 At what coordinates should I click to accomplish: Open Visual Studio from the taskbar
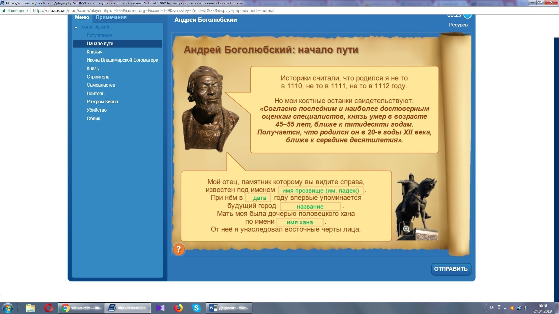coord(160,308)
